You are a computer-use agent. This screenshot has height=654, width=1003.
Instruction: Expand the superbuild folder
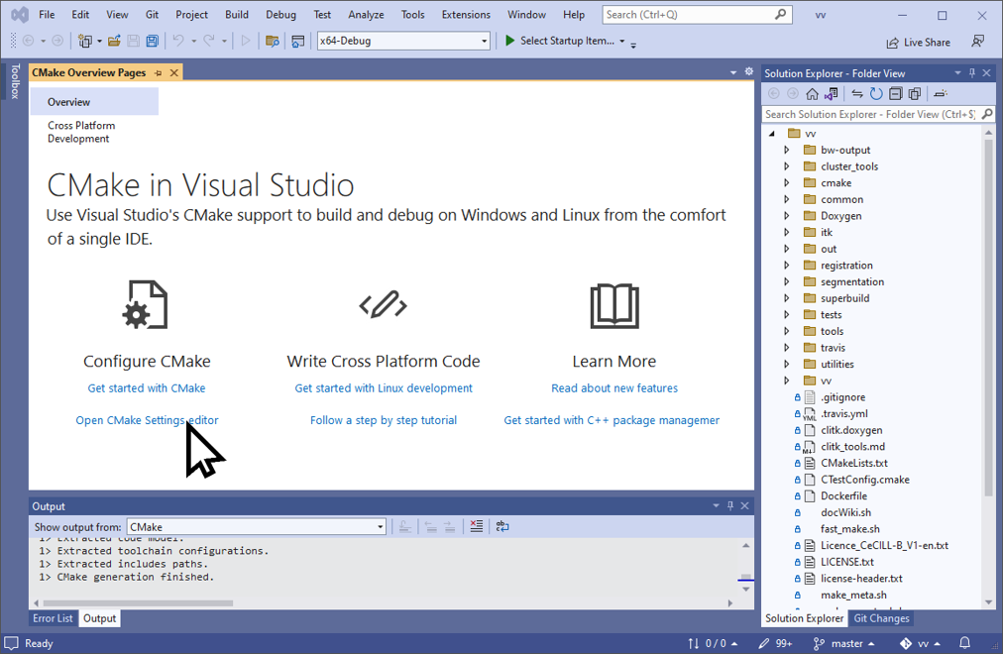point(787,298)
